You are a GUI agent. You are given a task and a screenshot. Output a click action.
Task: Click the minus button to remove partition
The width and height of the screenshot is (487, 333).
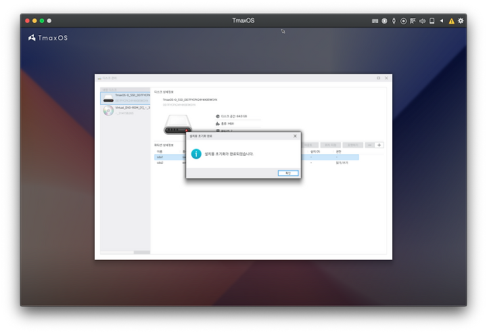[x=369, y=146]
